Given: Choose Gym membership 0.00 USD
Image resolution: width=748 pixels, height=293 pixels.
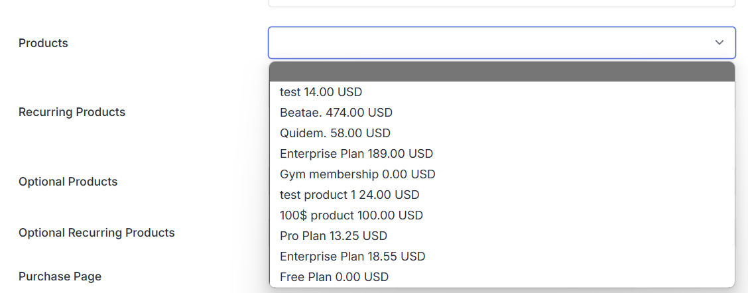Looking at the screenshot, I should click(x=357, y=174).
